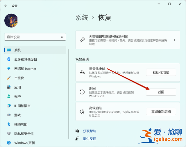Click the search magnifier icon
The image size is (186, 147).
62,37
